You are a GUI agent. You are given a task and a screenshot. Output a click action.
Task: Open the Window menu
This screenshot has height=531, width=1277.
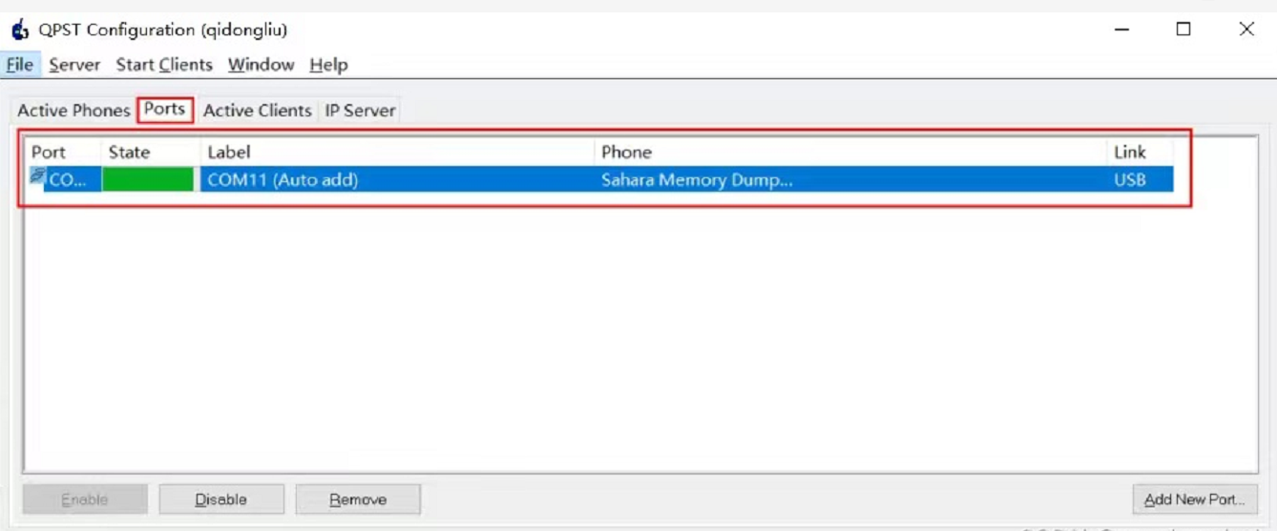[x=261, y=65]
